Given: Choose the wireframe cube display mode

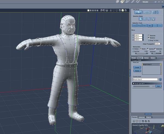Looking at the screenshot, I should point(117,10).
